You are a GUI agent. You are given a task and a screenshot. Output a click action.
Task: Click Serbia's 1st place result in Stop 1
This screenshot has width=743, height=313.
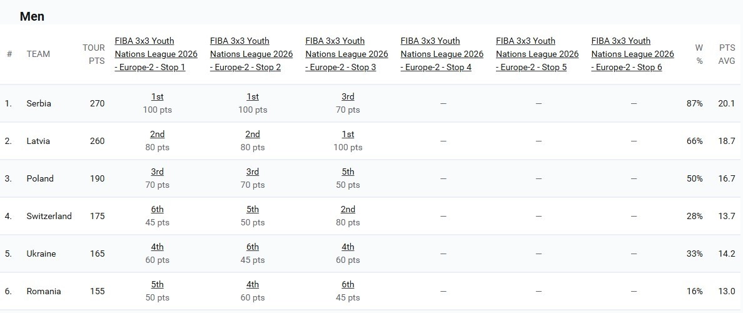pos(158,97)
